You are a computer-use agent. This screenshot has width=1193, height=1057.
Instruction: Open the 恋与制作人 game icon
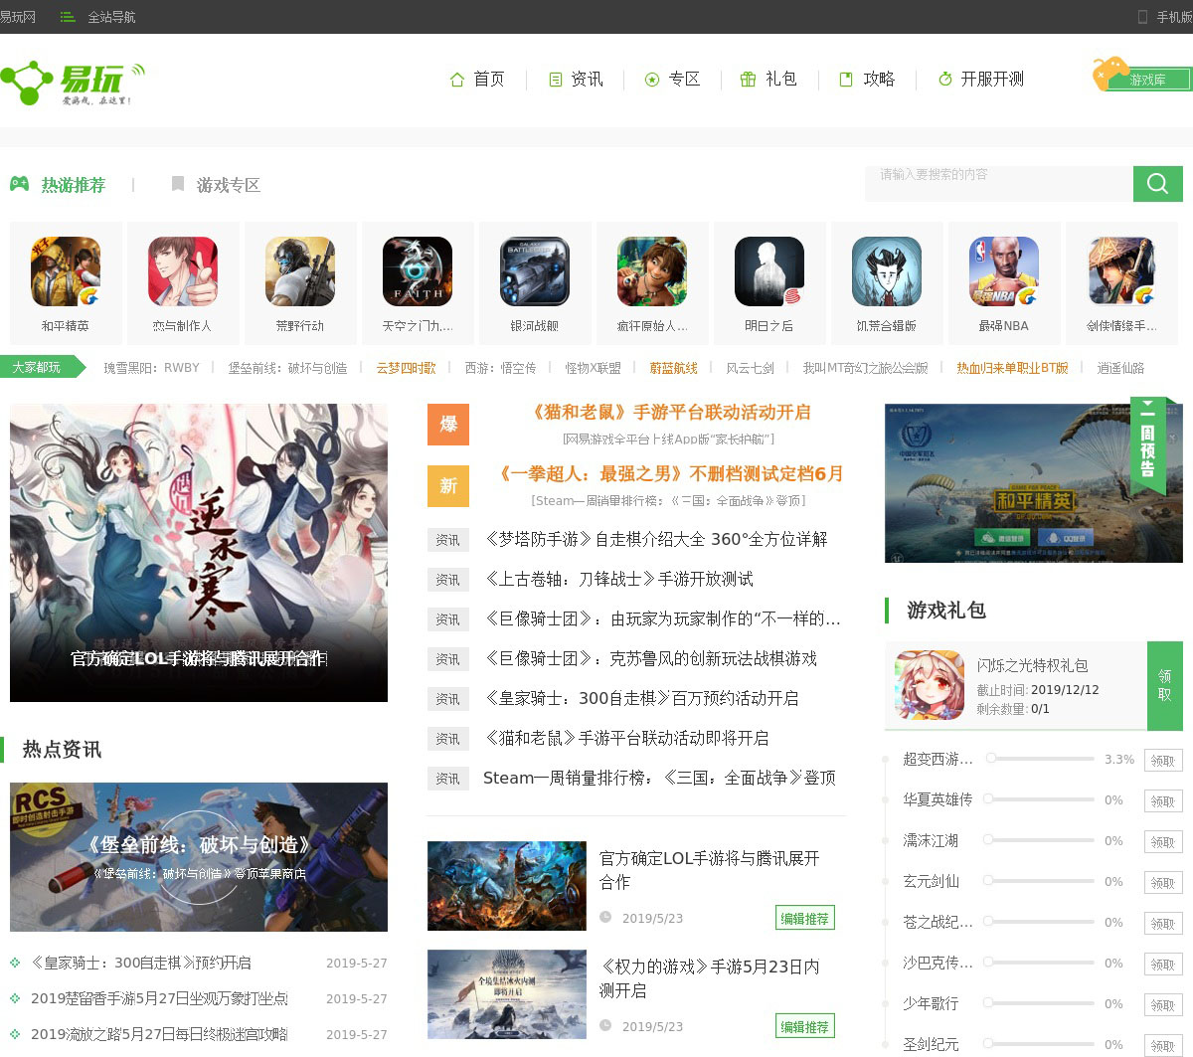183,271
